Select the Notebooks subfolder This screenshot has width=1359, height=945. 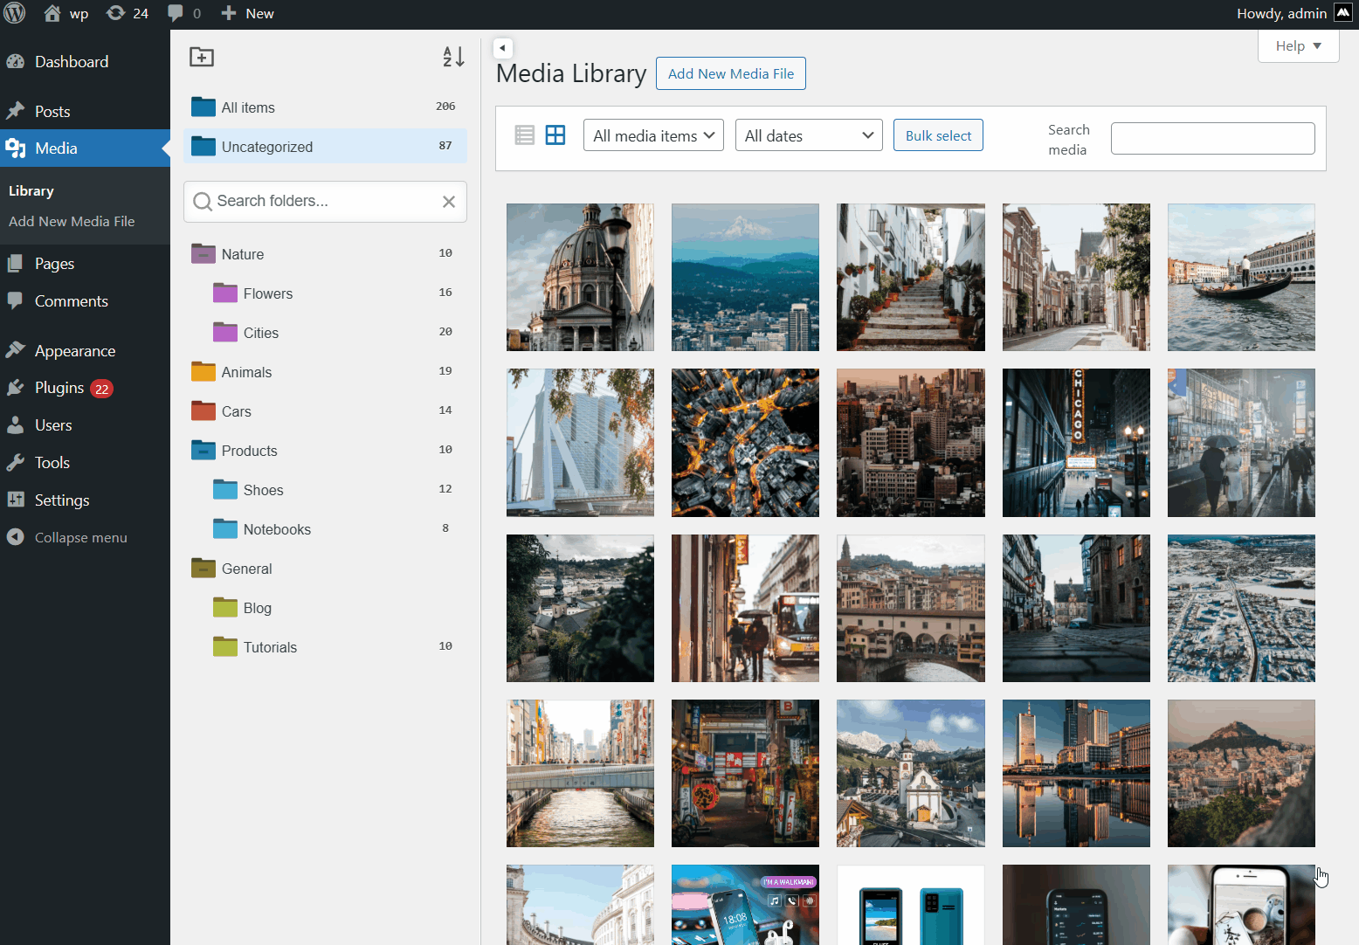[325, 529]
